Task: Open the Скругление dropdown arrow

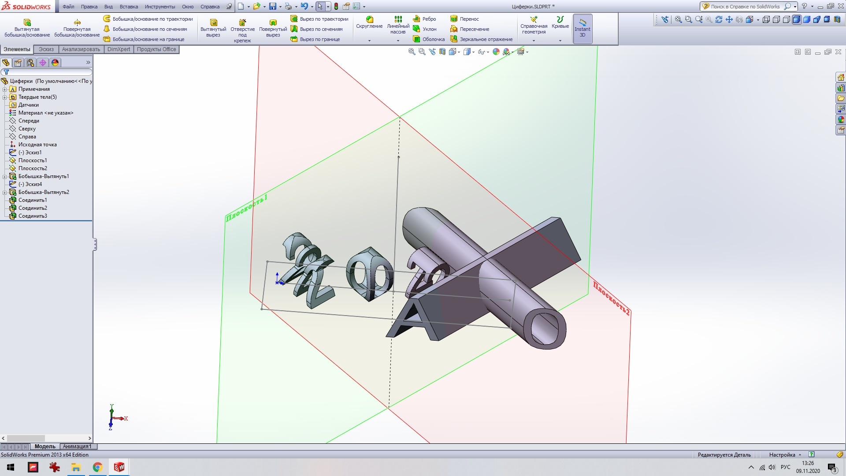Action: tap(369, 41)
